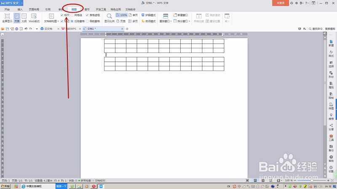Expand Arrange Windows (重排窗口) dropdown

pos(171,21)
